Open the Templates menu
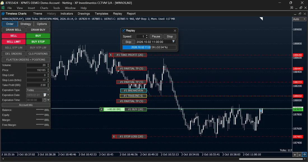Image resolution: width=308 pixels, height=162 pixels. [x=102, y=13]
